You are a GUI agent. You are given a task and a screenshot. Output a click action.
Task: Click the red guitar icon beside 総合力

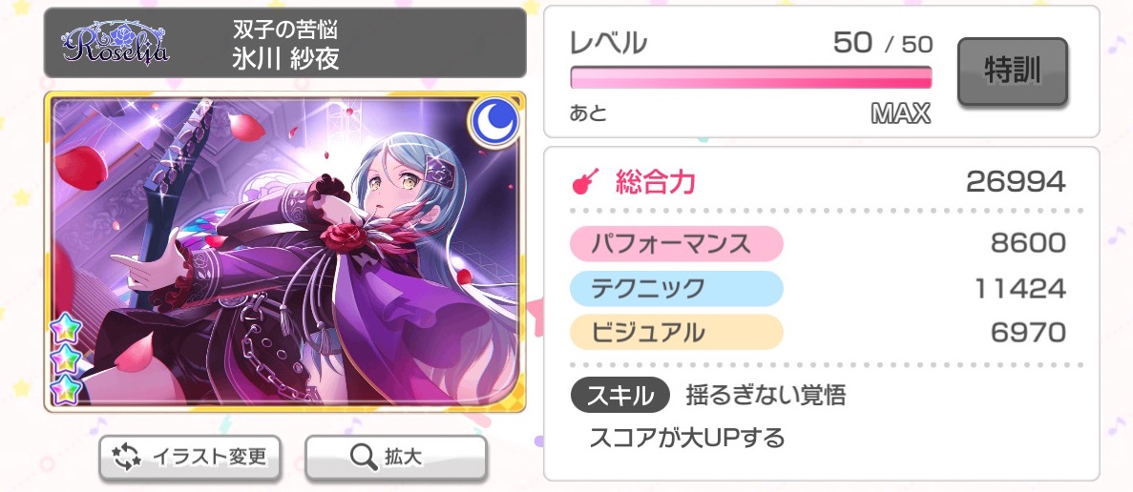coord(586,182)
